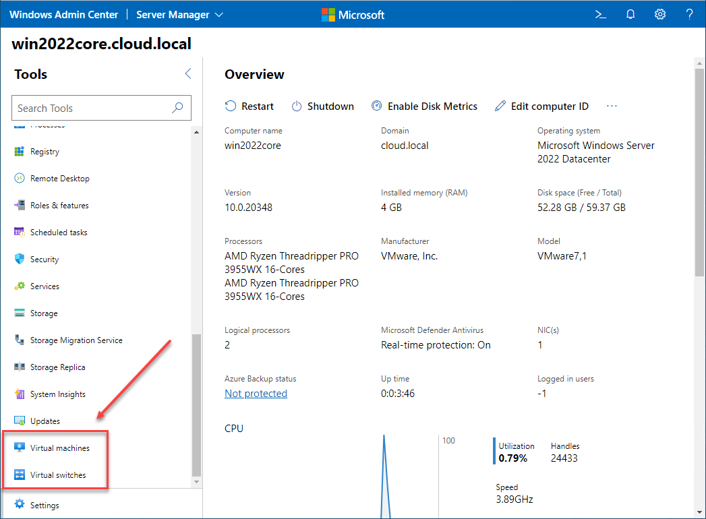Click the Edit computer ID pencil icon
Image resolution: width=706 pixels, height=519 pixels.
click(x=500, y=106)
